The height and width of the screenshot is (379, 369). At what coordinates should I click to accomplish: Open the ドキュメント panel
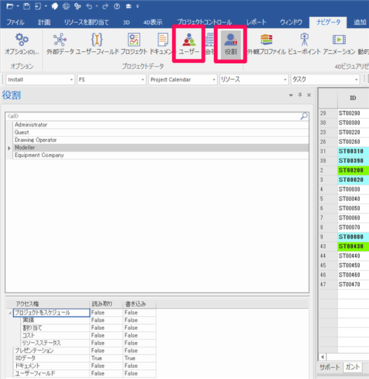click(x=163, y=44)
